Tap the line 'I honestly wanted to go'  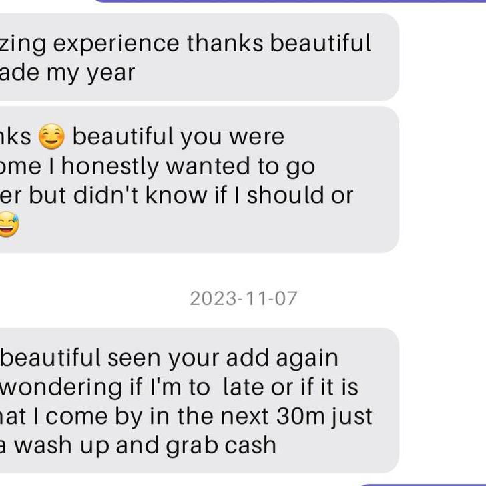[x=158, y=166]
